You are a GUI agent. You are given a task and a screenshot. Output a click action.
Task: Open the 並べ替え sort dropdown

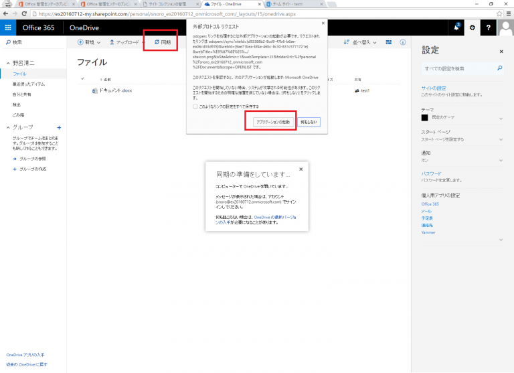[360, 42]
